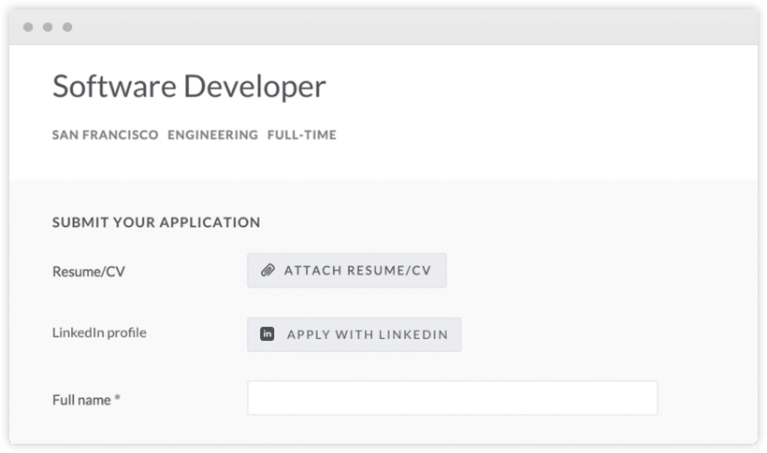Click the SUBMIT YOUR APPLICATION heading
This screenshot has height=453, width=767.
click(x=156, y=222)
